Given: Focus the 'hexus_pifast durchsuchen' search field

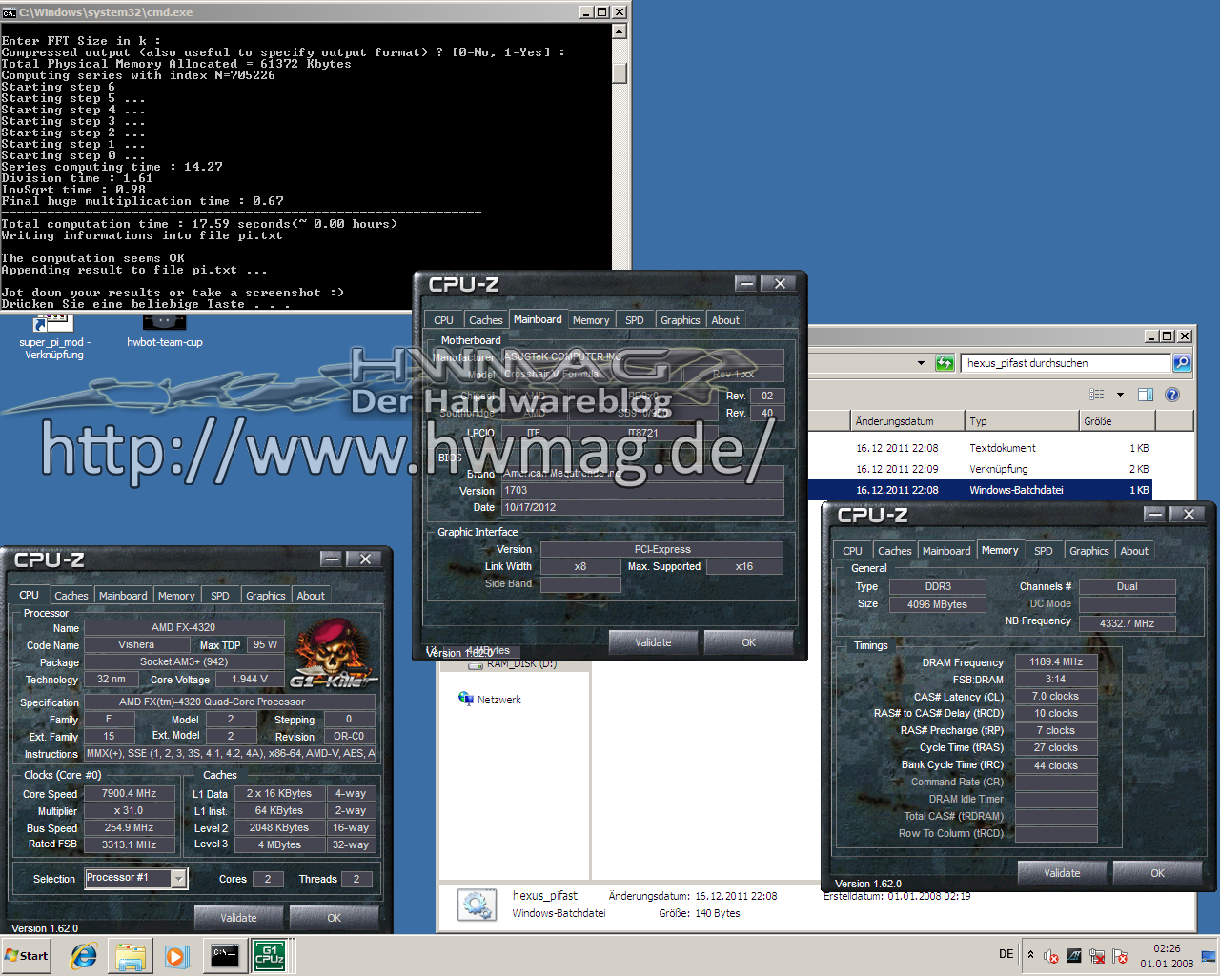Looking at the screenshot, I should click(x=1067, y=363).
